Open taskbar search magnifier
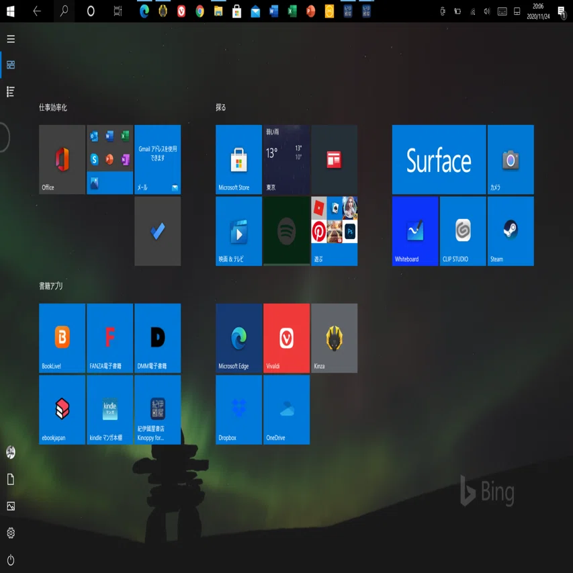Screen dimensions: 573x573 tap(64, 11)
